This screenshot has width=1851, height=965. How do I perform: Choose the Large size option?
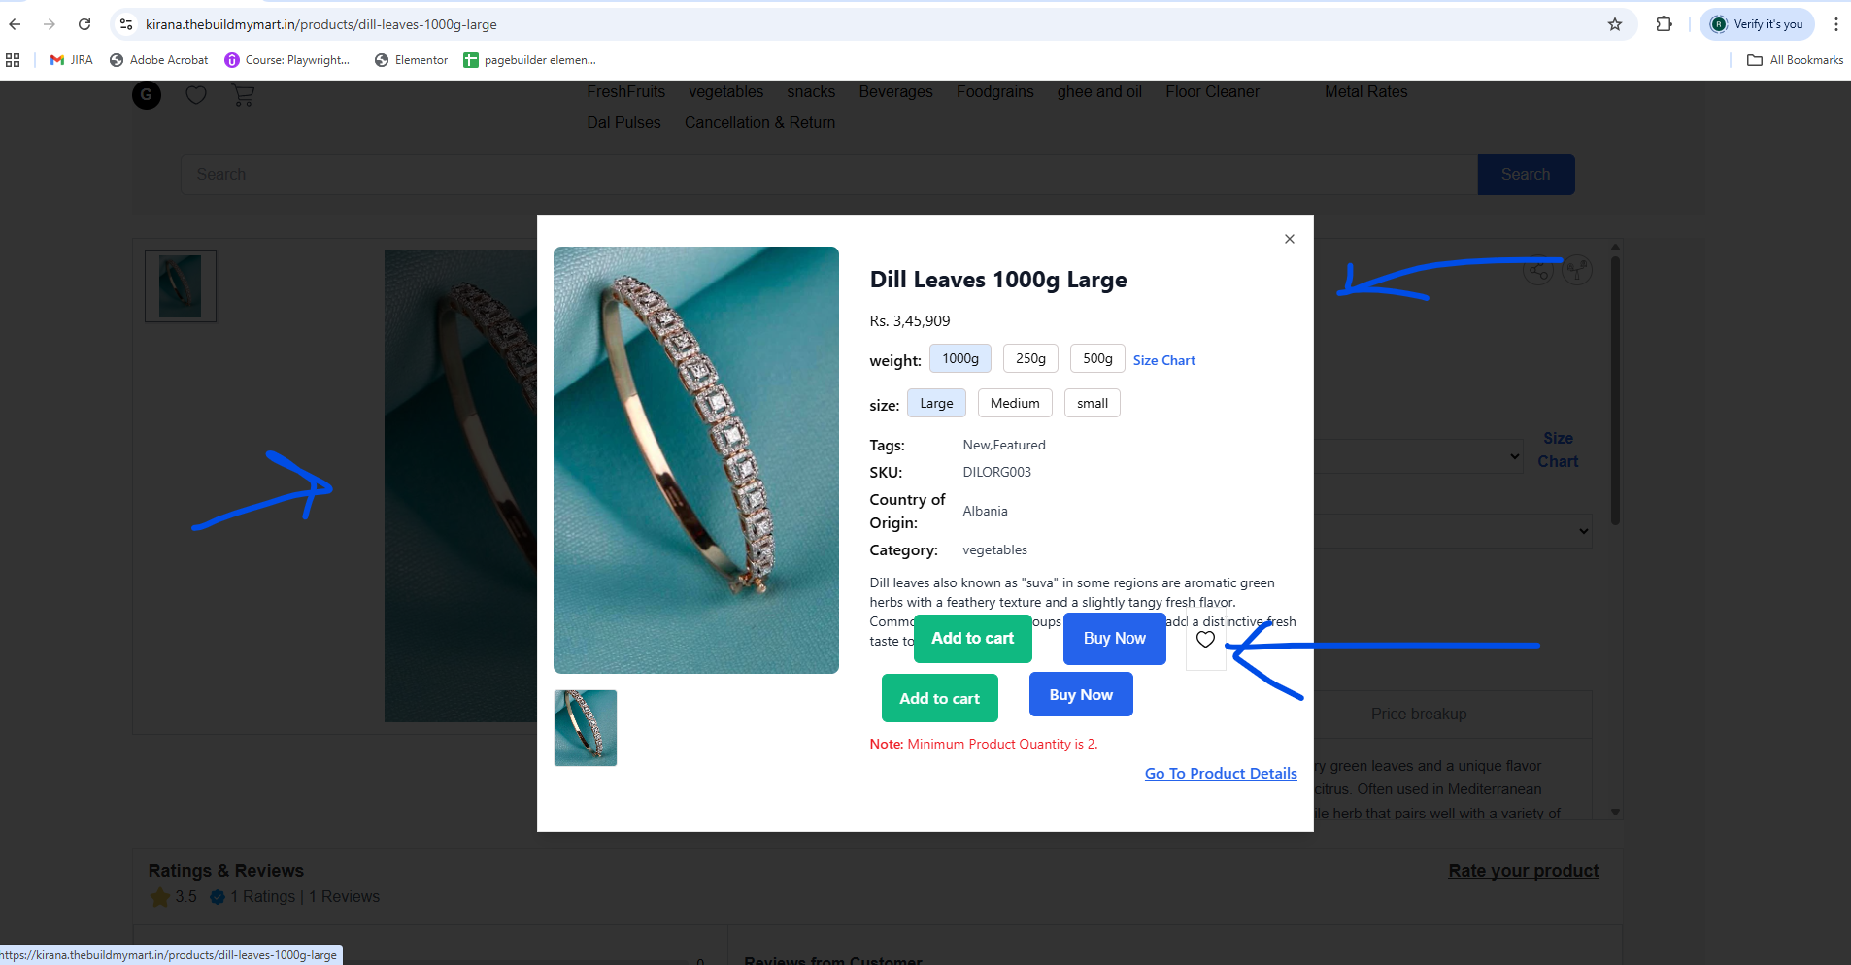(936, 404)
